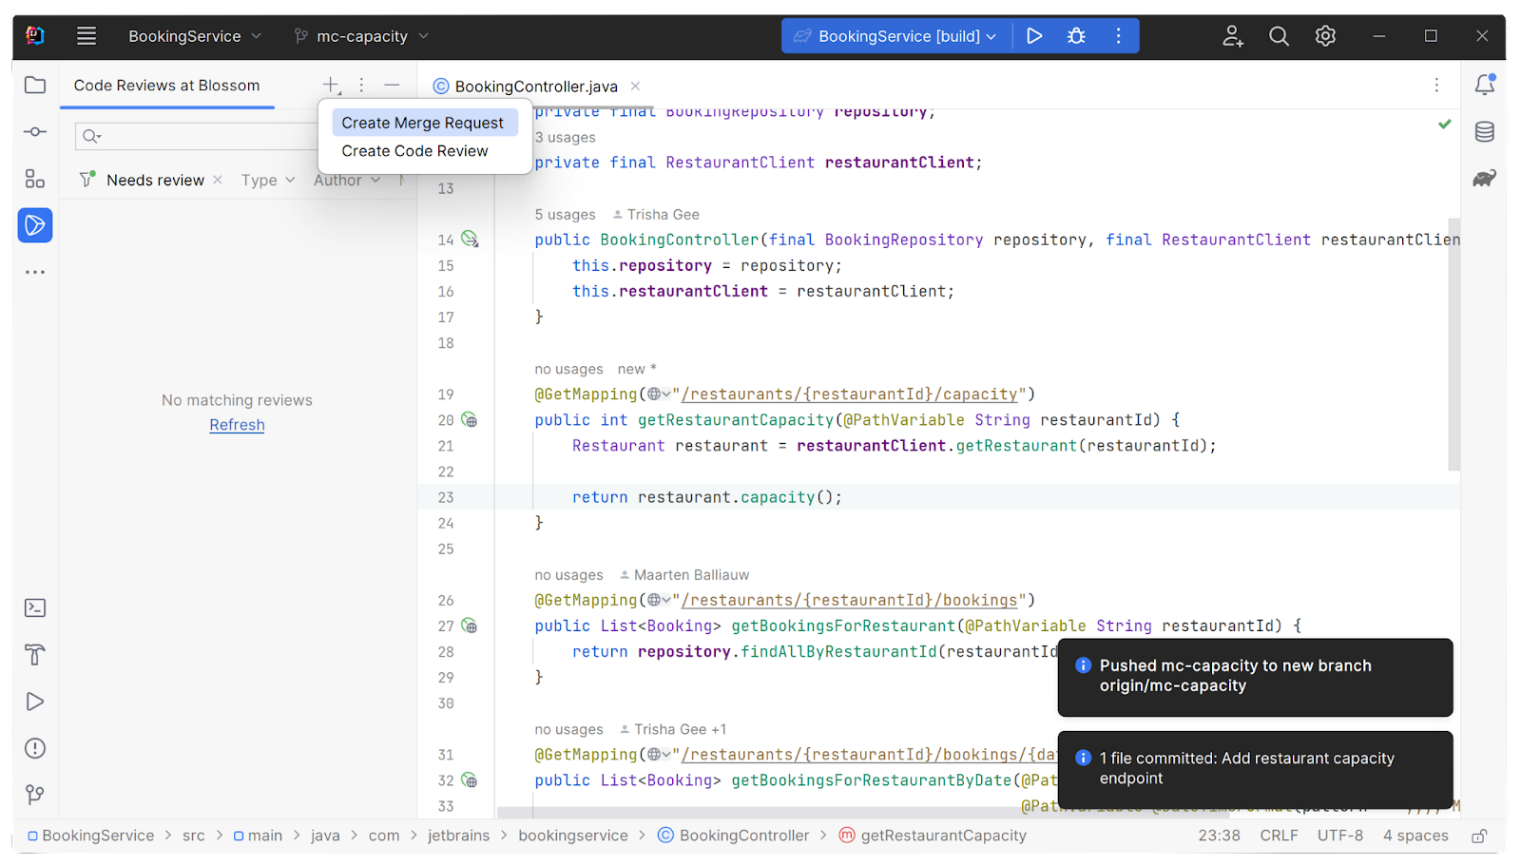The image size is (1521, 866).
Task: Run BookingService build configuration
Action: click(x=1034, y=36)
